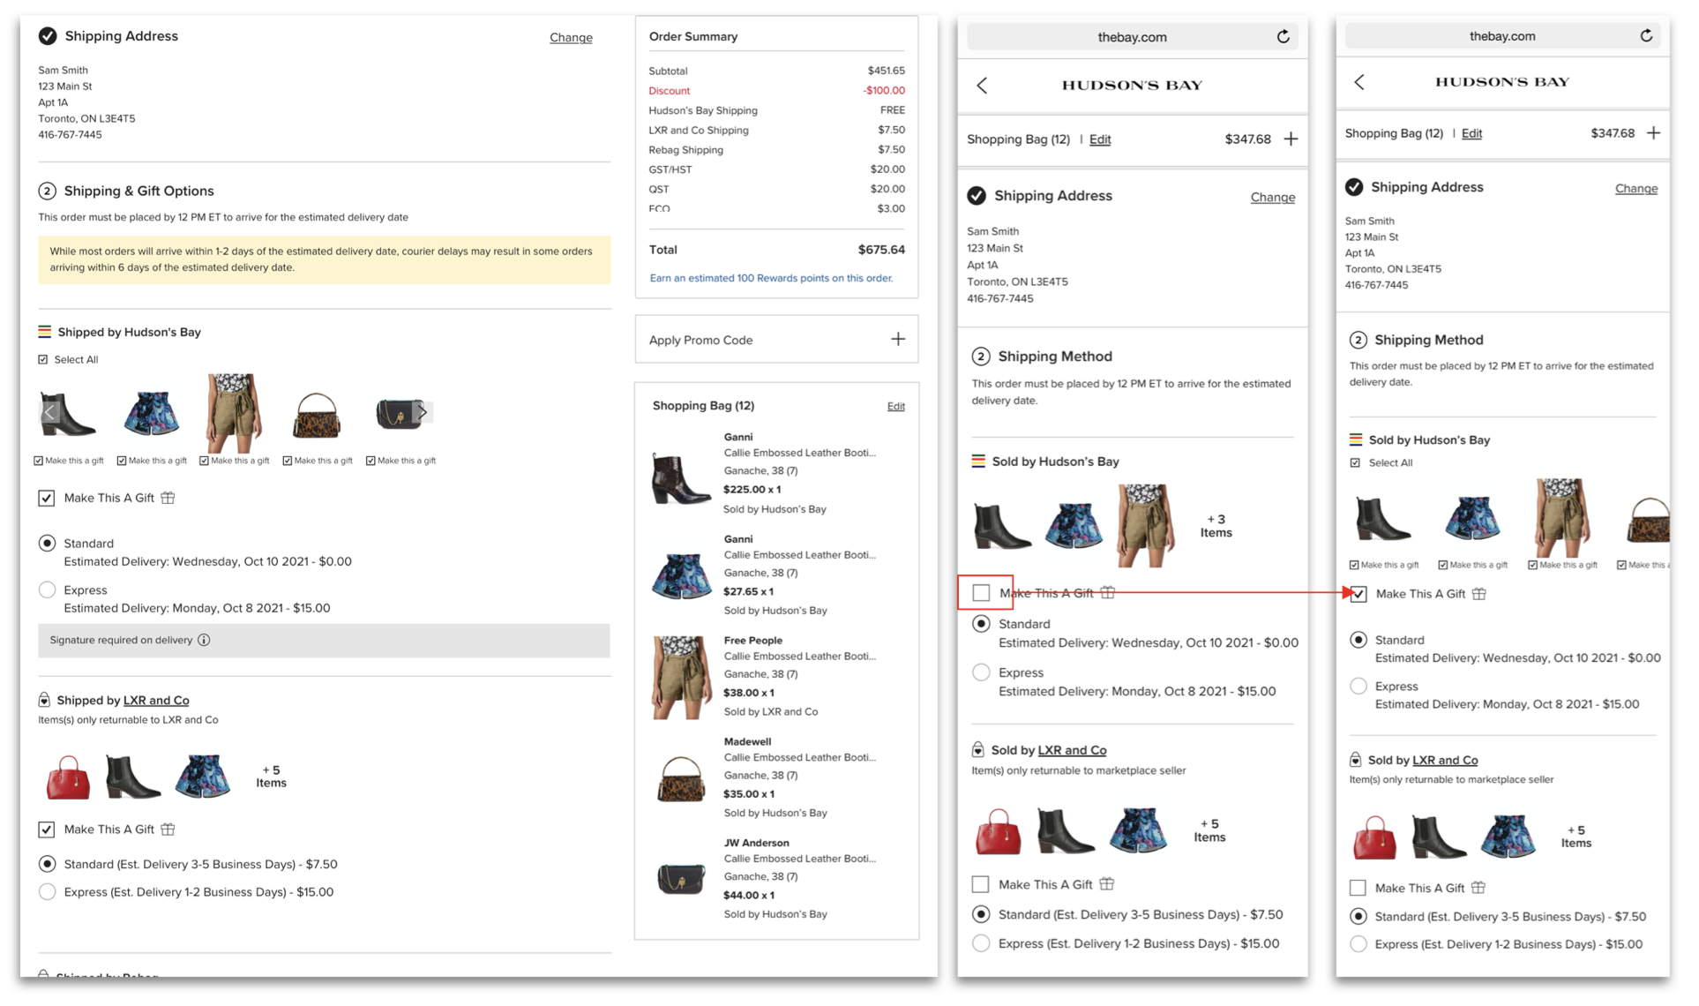Click rewards points estimate link

coord(771,279)
